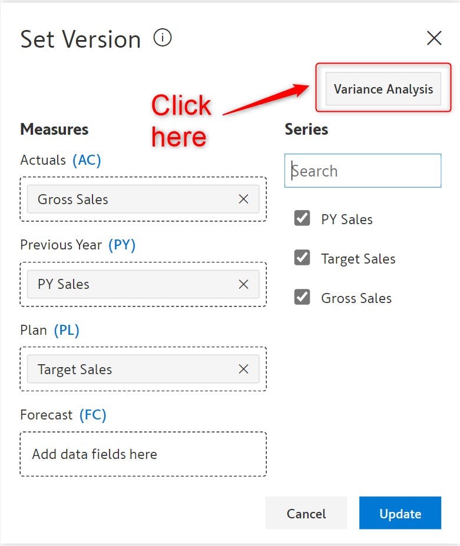The width and height of the screenshot is (460, 546).
Task: Remove Target Sales from Plan
Action: 243,369
